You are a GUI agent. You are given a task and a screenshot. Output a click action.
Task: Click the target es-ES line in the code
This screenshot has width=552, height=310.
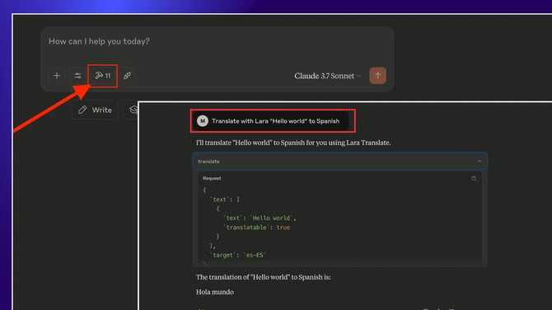(x=237, y=255)
